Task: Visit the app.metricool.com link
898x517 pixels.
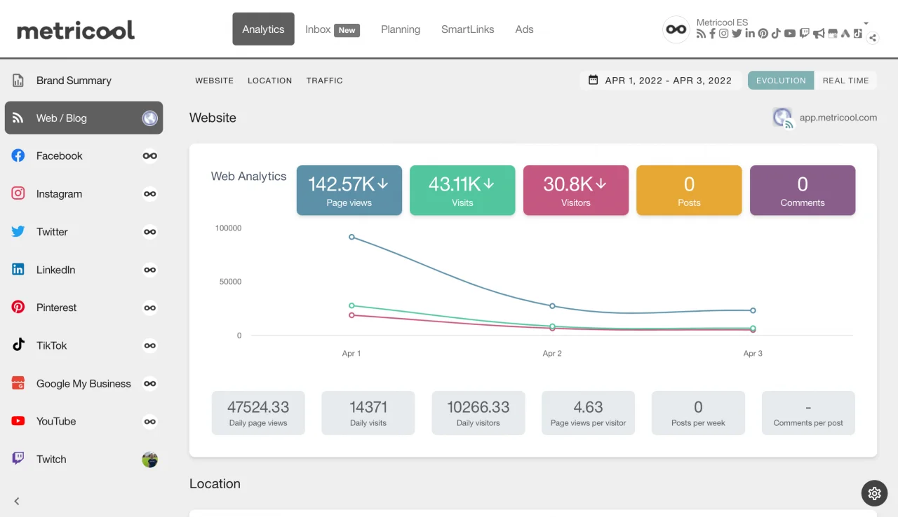Action: pos(838,117)
